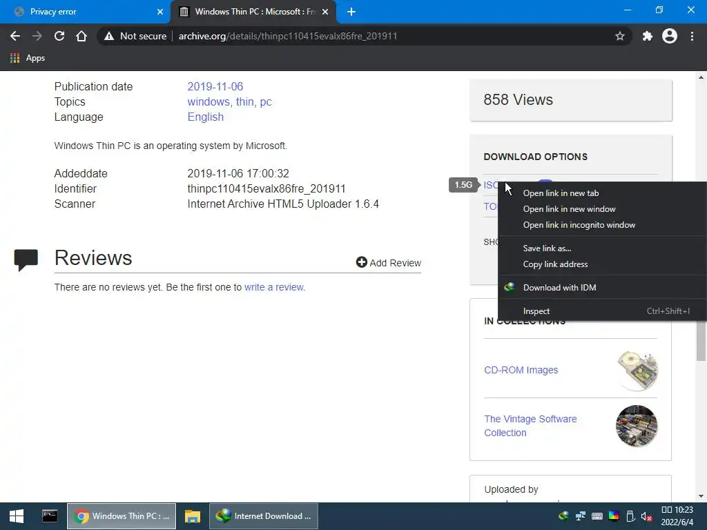This screenshot has height=530, width=707.
Task: Click the forward navigation arrow
Action: (37, 36)
